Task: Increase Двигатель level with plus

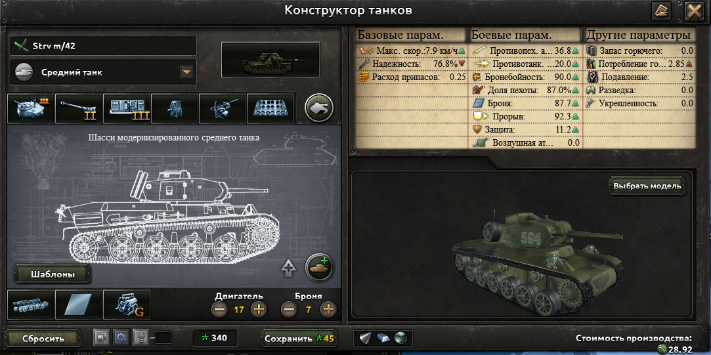Action: click(x=259, y=310)
